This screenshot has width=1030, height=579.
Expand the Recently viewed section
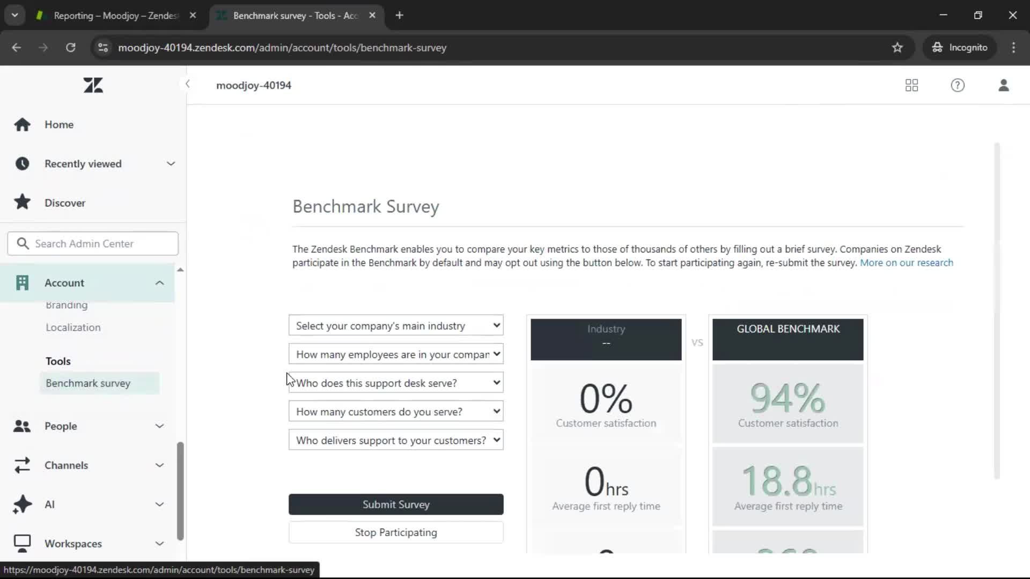(x=171, y=164)
